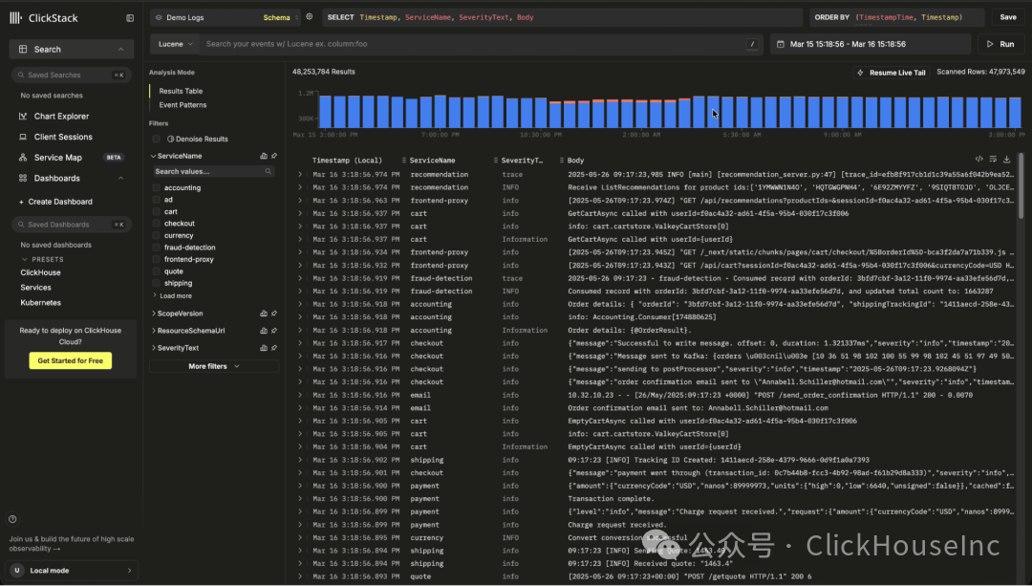Viewport: 1032px width, 586px height.
Task: Pin the SeverityText filter
Action: click(x=274, y=348)
